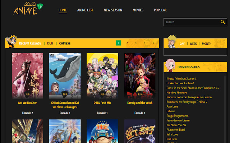
Task: Click Chiisai Sensuikan ni Koi wo Shita title
Action: point(65,105)
